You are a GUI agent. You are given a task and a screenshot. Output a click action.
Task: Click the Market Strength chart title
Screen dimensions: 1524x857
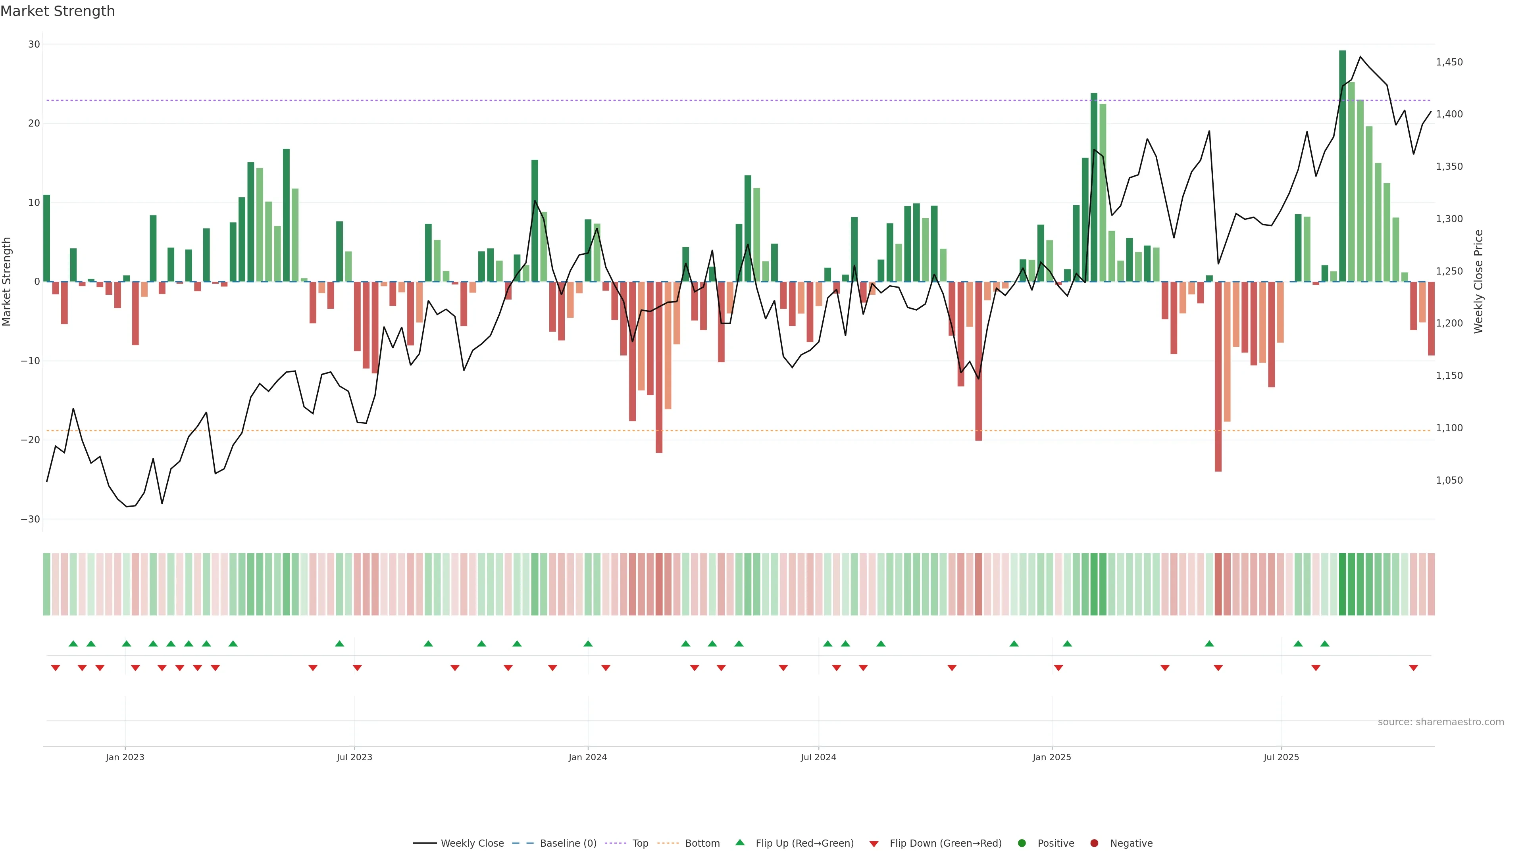[x=58, y=11]
